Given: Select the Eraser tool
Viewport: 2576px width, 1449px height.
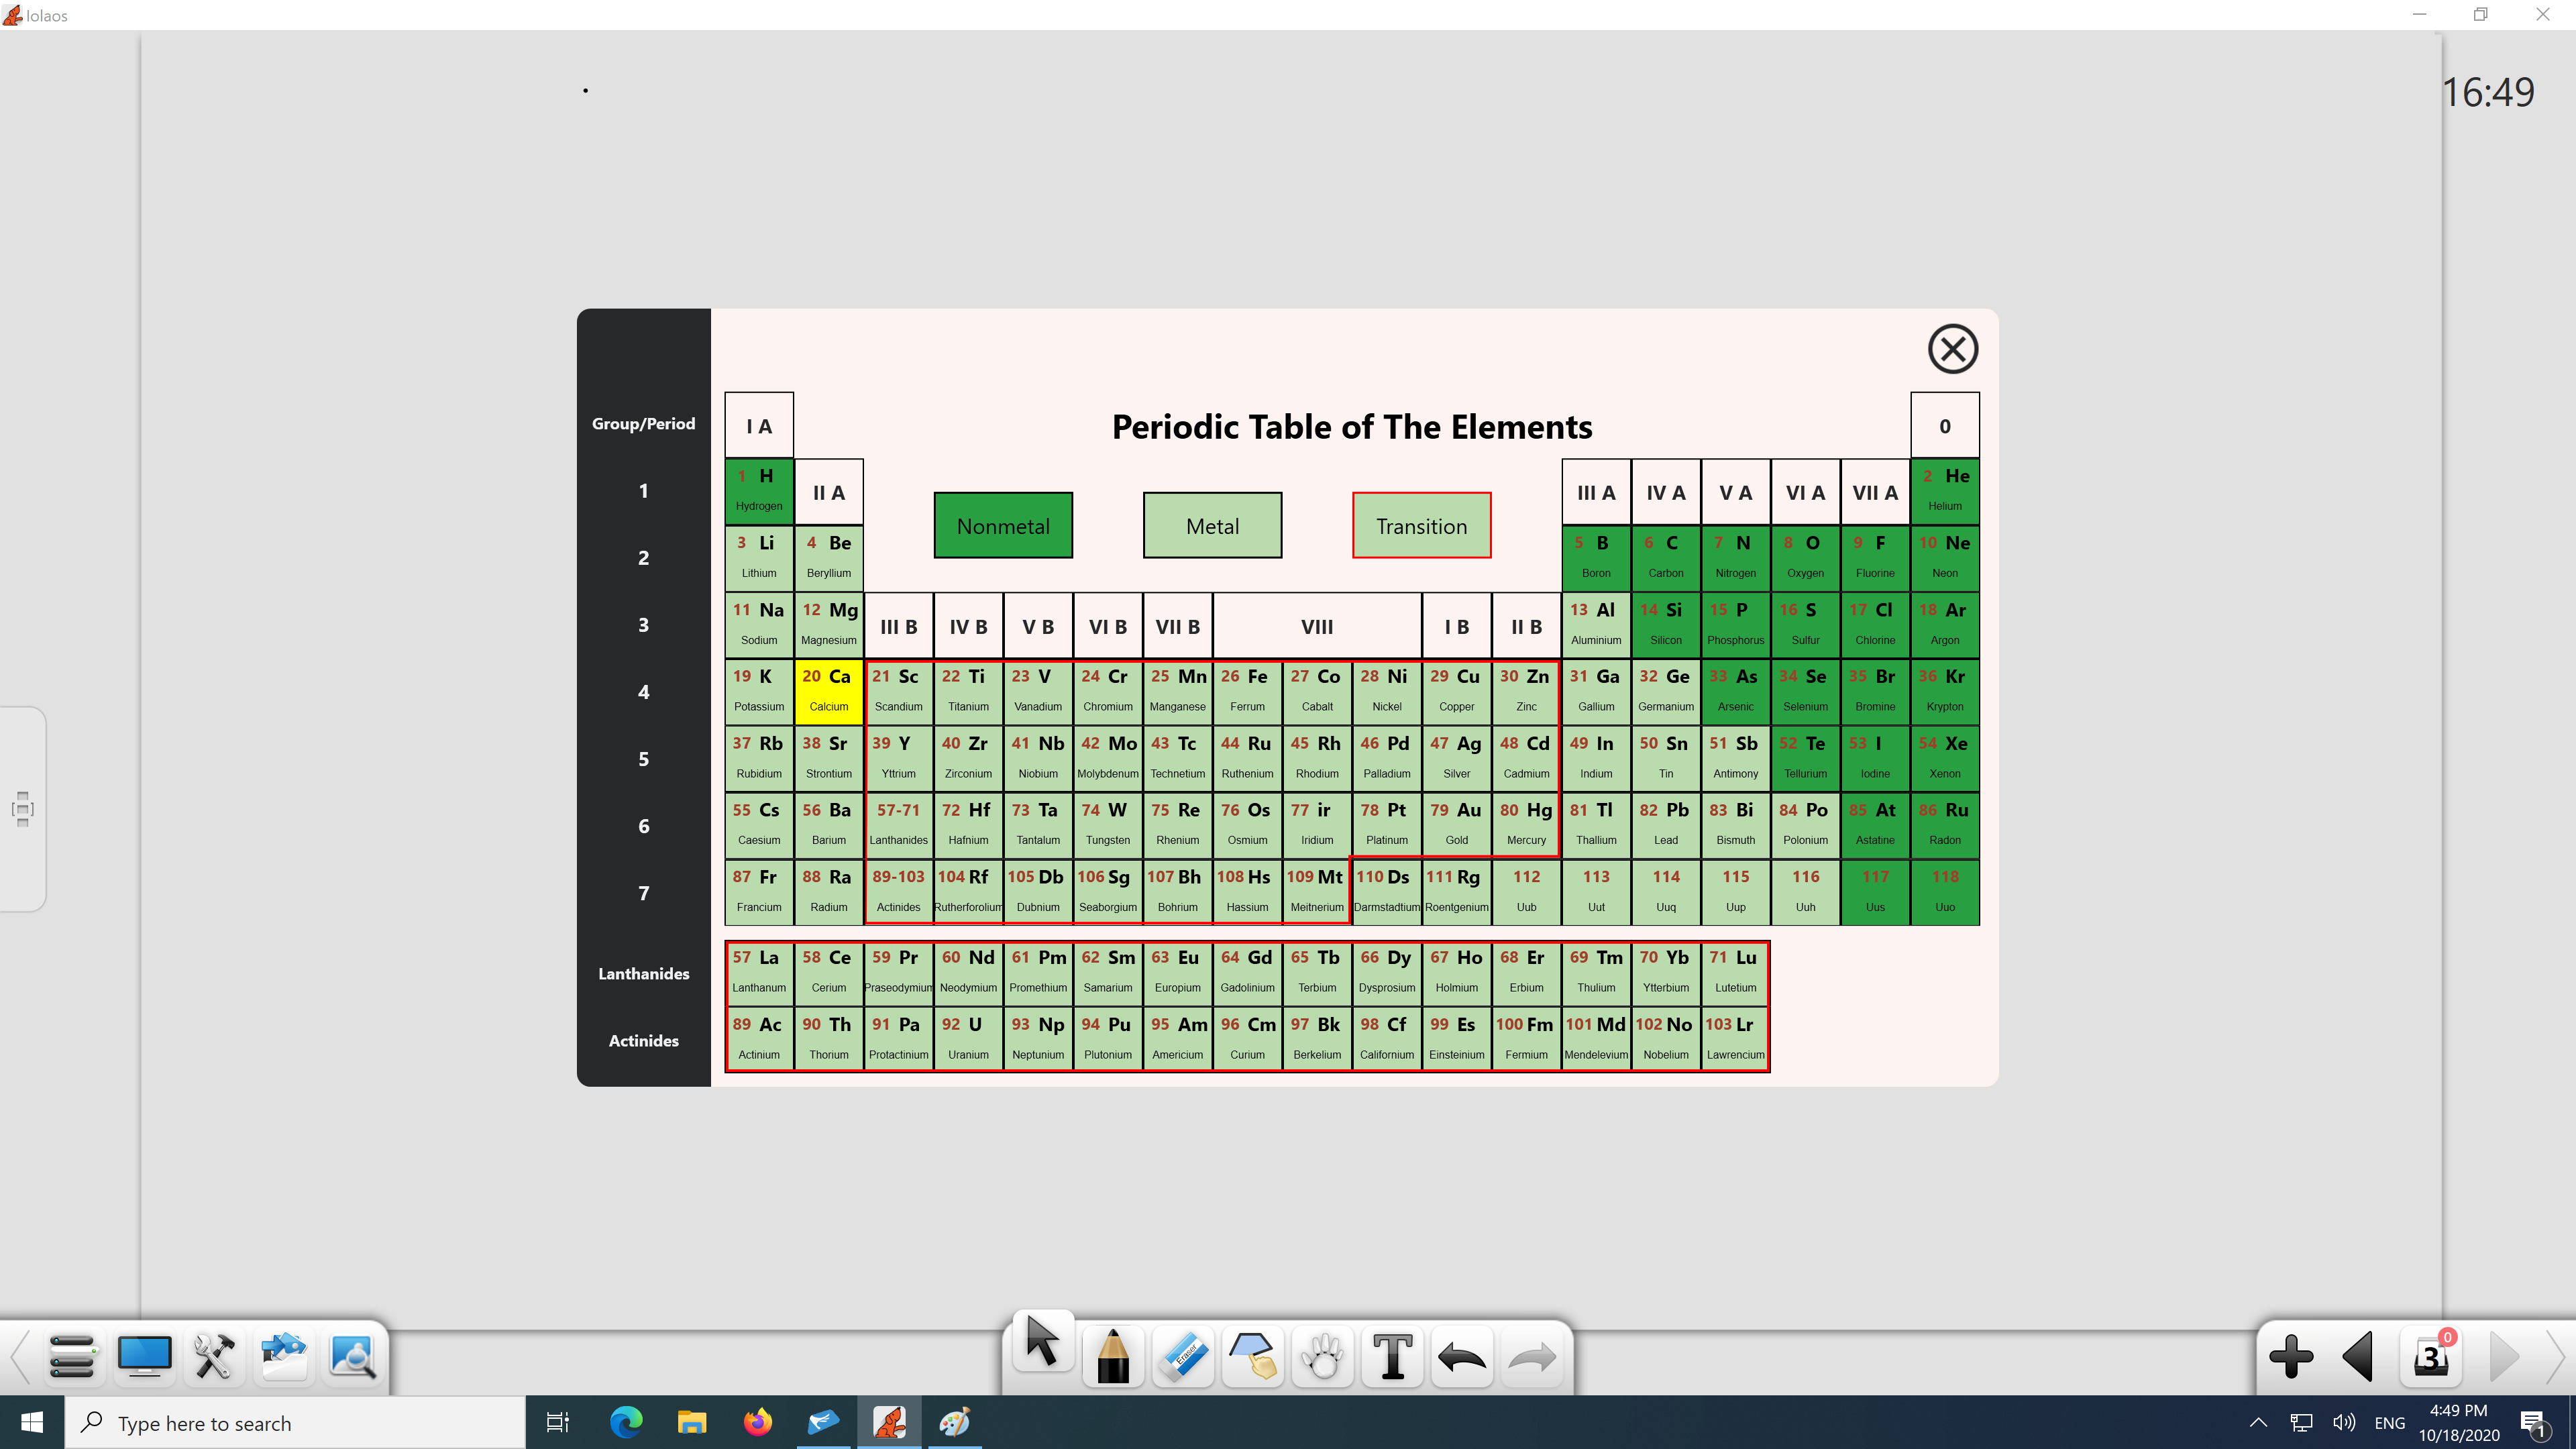Looking at the screenshot, I should pyautogui.click(x=1183, y=1357).
